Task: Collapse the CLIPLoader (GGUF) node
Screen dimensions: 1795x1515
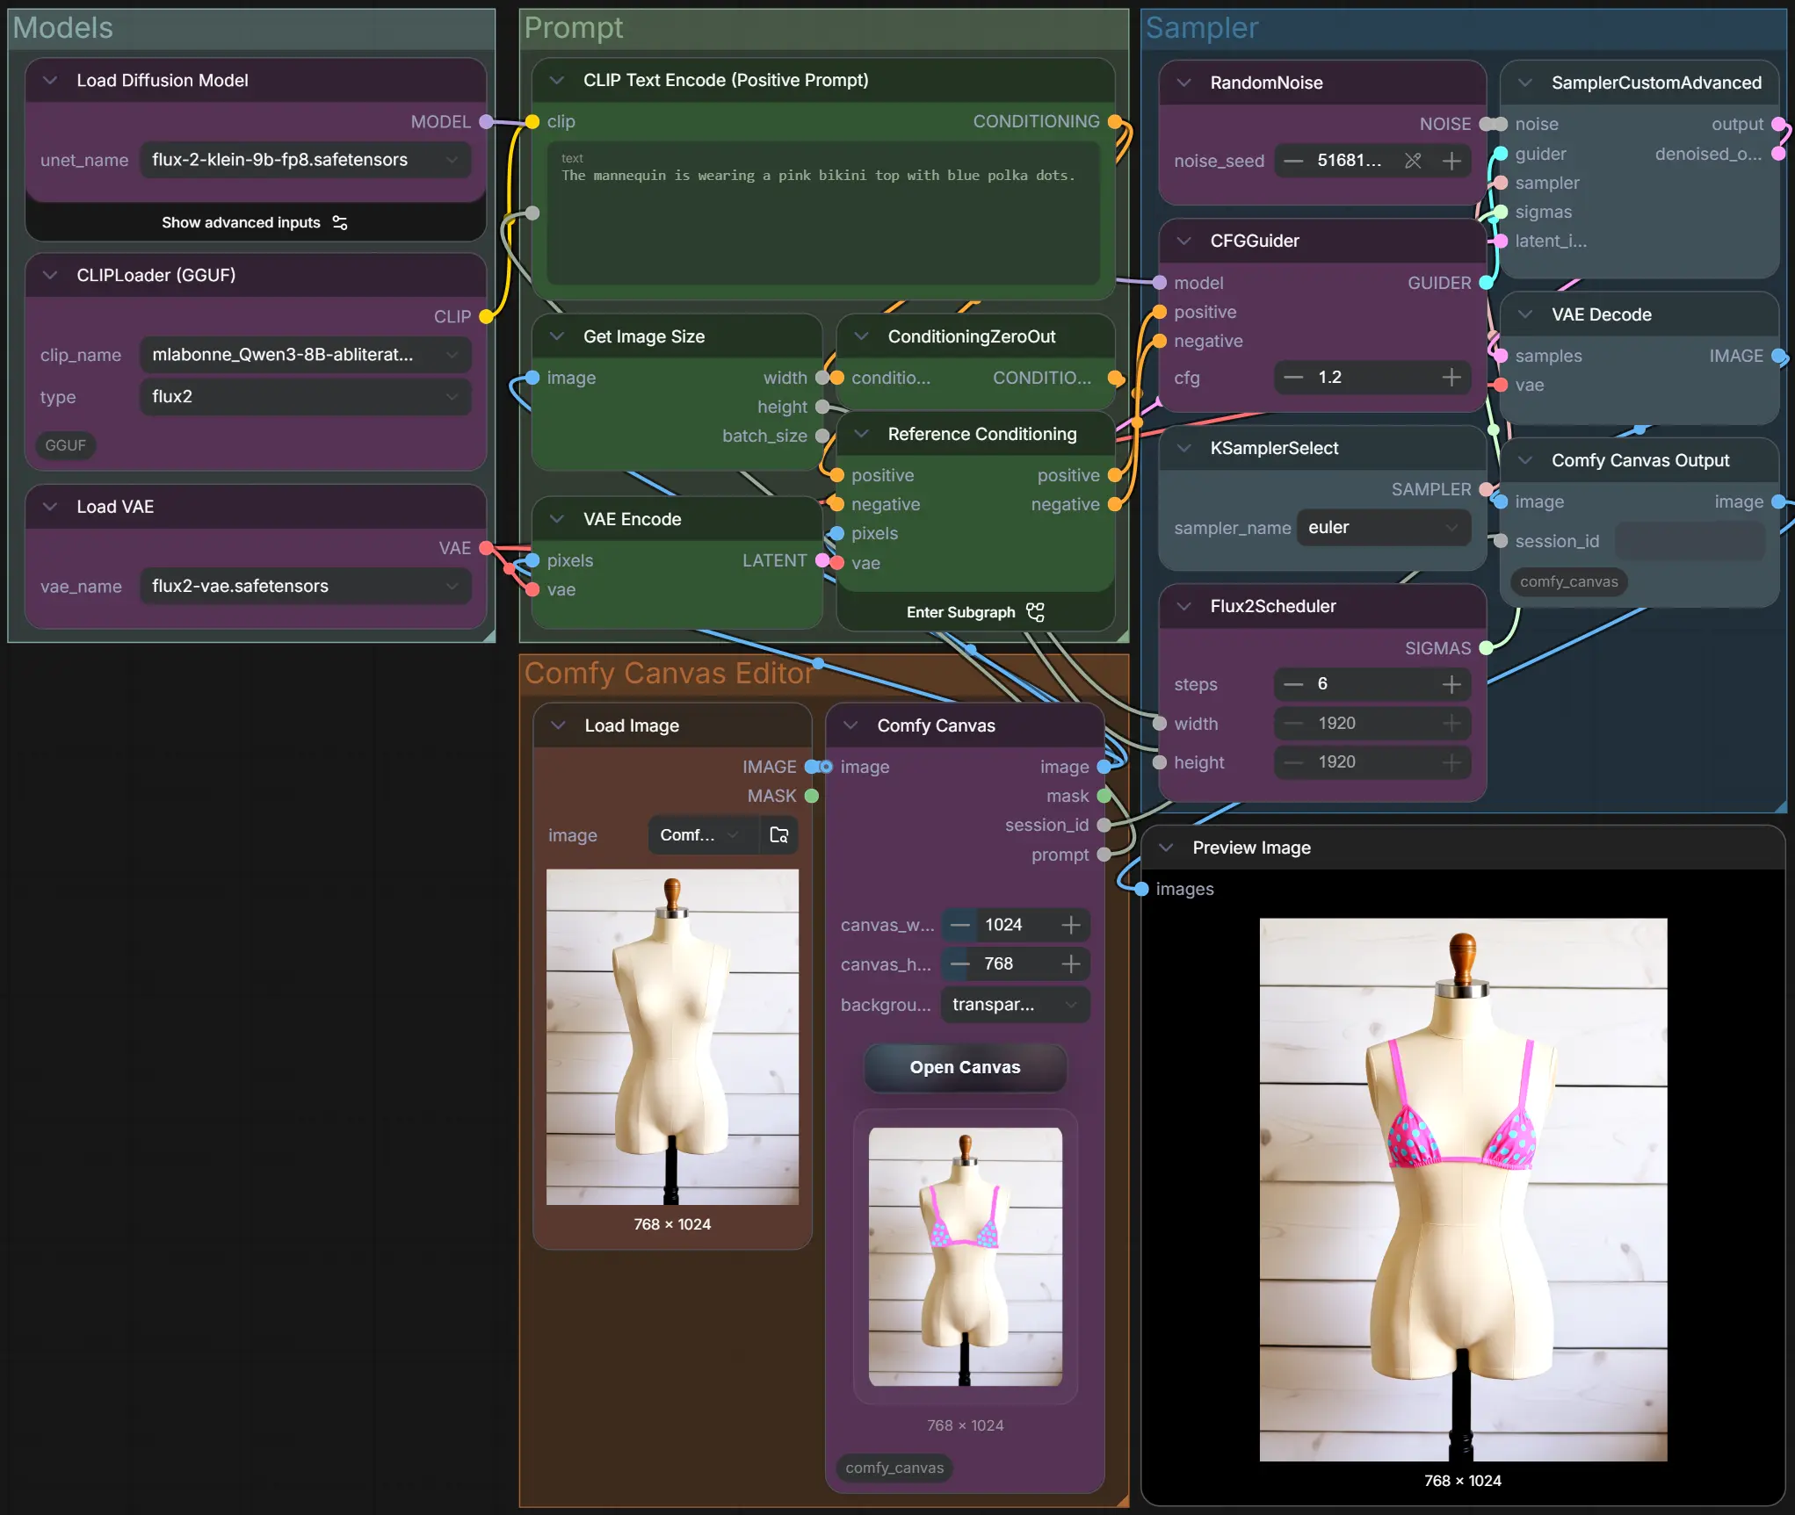Action: point(50,275)
